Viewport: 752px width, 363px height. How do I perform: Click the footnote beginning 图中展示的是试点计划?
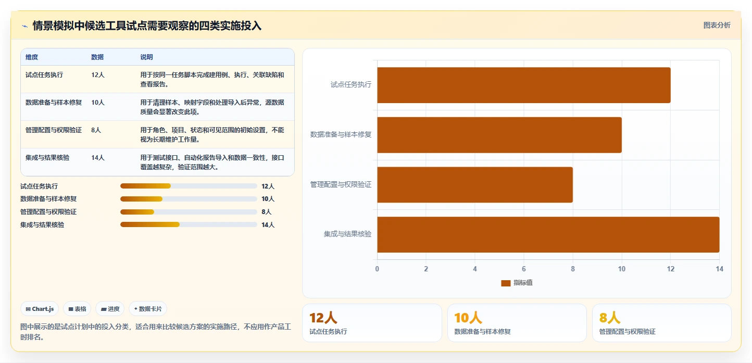click(155, 332)
